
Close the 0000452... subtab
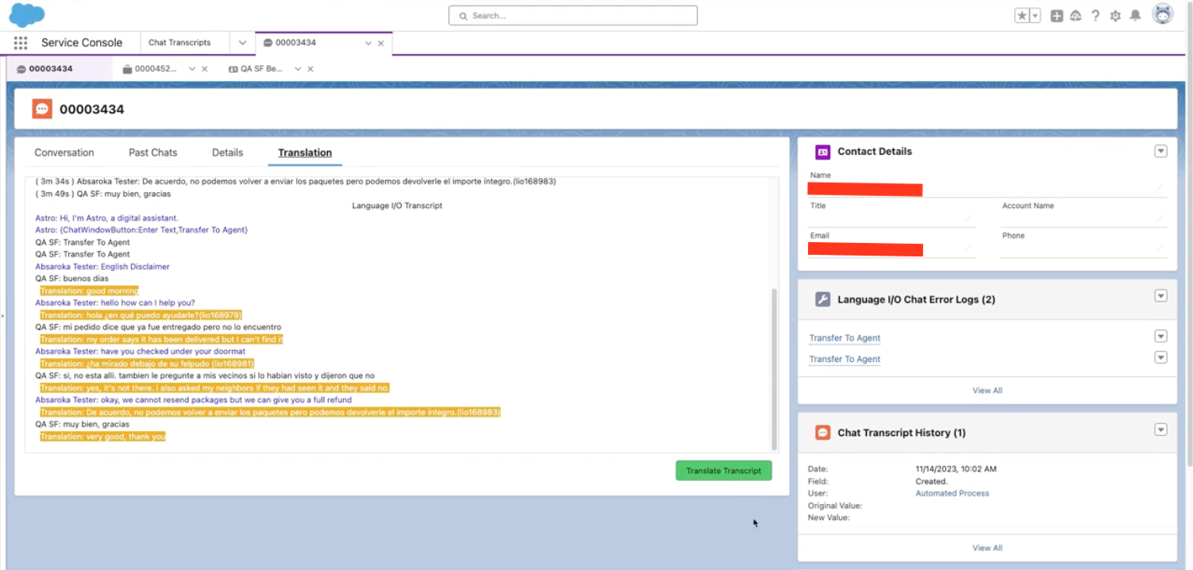click(x=205, y=69)
